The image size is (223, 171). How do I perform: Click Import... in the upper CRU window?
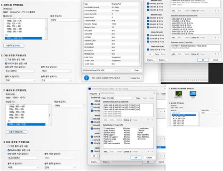[151, 60]
